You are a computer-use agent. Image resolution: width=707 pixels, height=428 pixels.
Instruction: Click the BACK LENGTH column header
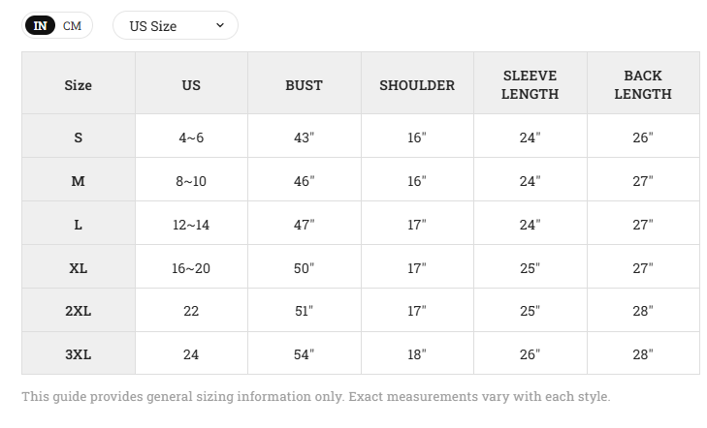pyautogui.click(x=643, y=84)
